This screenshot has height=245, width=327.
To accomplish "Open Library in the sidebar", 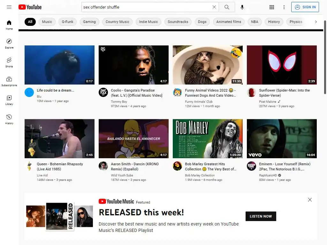I will pos(9,100).
